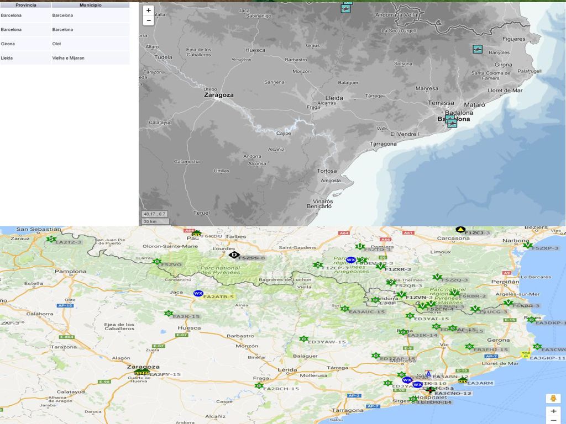Click the EA2TZ-3 callsign label
This screenshot has height=424, width=566.
69,242
